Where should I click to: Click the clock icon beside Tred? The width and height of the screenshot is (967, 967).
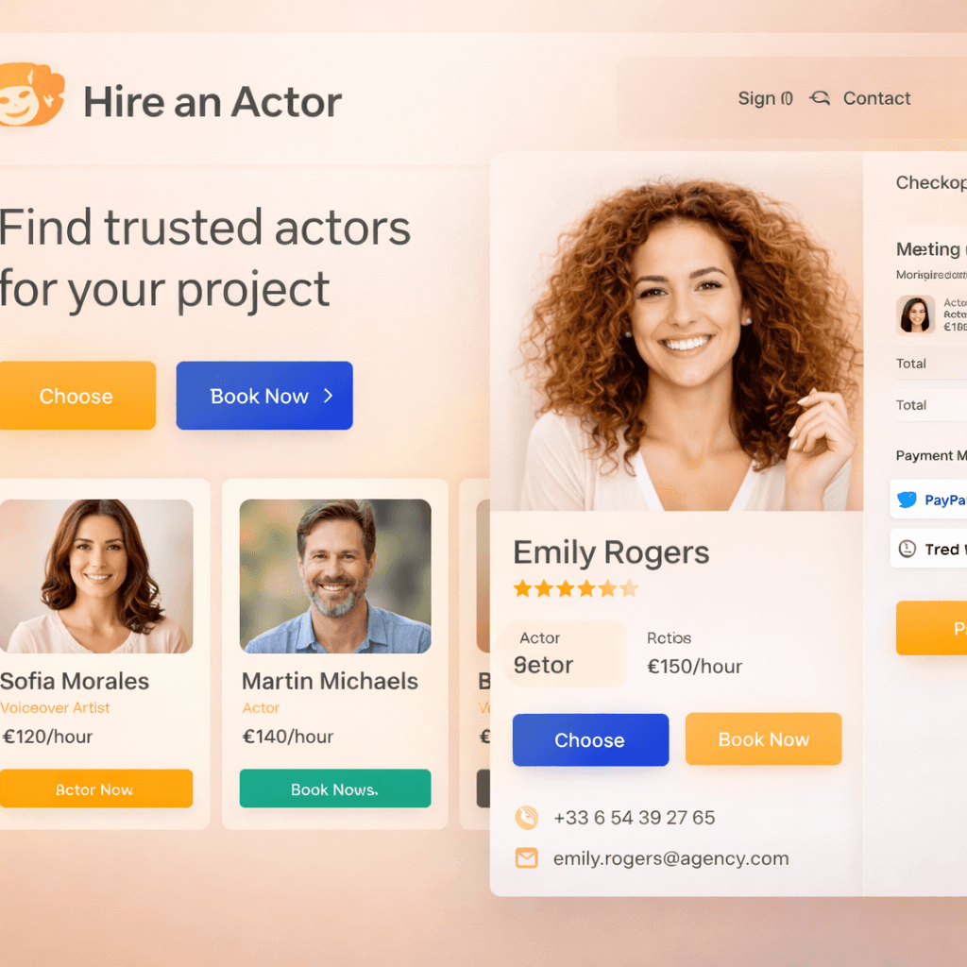[908, 549]
